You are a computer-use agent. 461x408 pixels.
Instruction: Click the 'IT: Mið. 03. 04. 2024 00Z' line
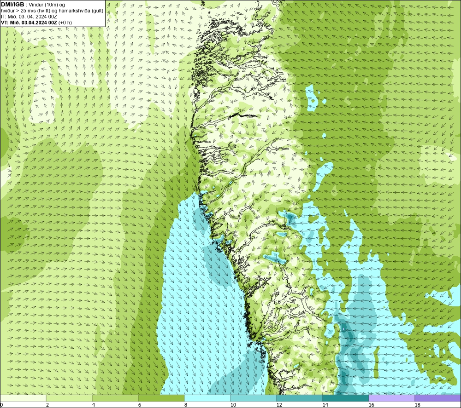pyautogui.click(x=29, y=17)
